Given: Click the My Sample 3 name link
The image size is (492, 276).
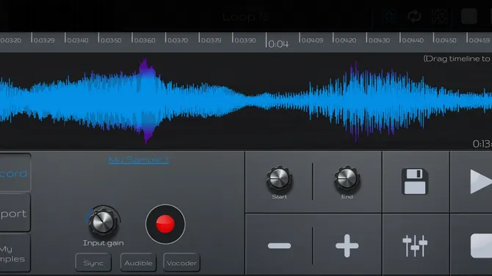Looking at the screenshot, I should [x=139, y=159].
